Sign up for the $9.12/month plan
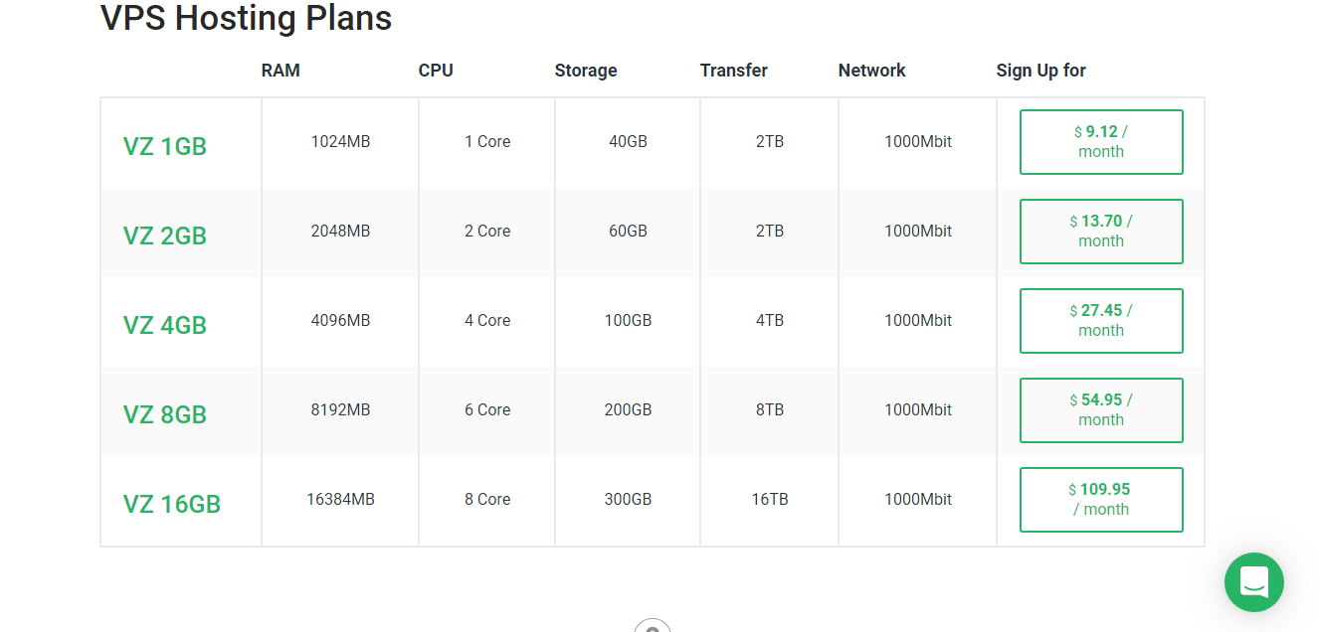The image size is (1319, 632). pos(1101,141)
